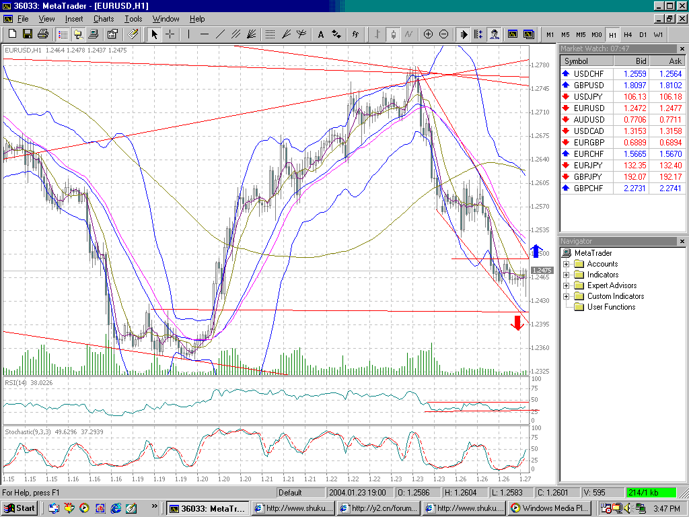
Task: Select the Vertical Line drawing tool
Action: 188,34
